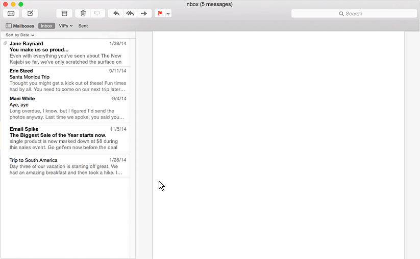
Task: Click the Search field
Action: 354,14
